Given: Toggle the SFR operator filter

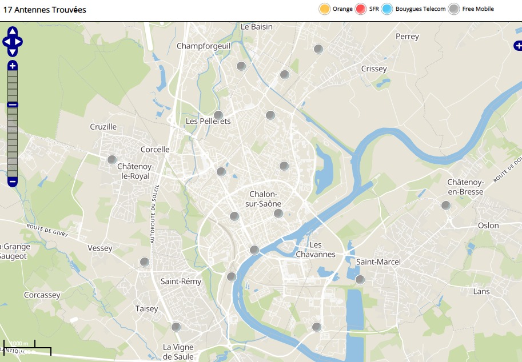Looking at the screenshot, I should (x=360, y=9).
